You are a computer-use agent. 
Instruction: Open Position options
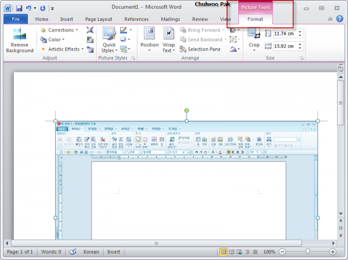[150, 39]
